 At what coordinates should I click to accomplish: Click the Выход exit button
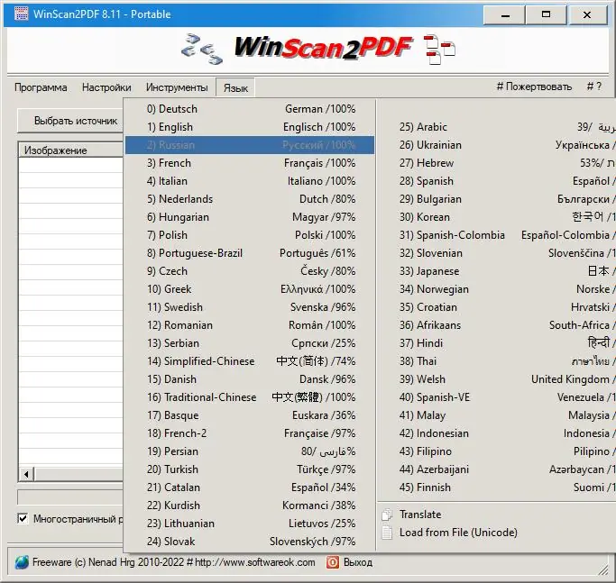pos(349,562)
